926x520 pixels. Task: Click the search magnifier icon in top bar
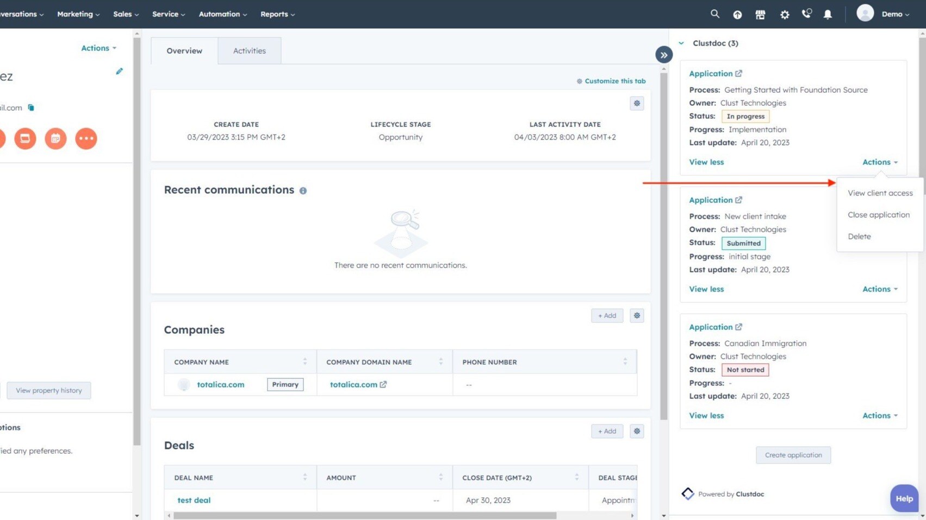(x=714, y=14)
